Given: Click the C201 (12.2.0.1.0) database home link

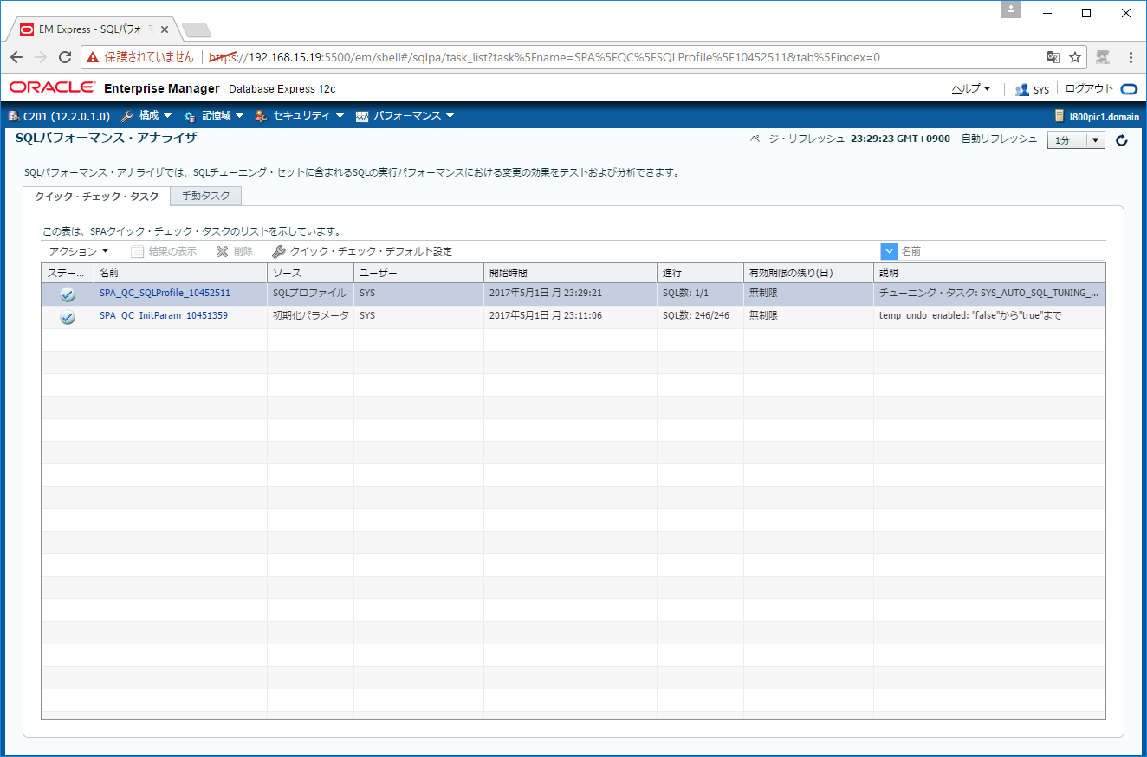Looking at the screenshot, I should (59, 116).
